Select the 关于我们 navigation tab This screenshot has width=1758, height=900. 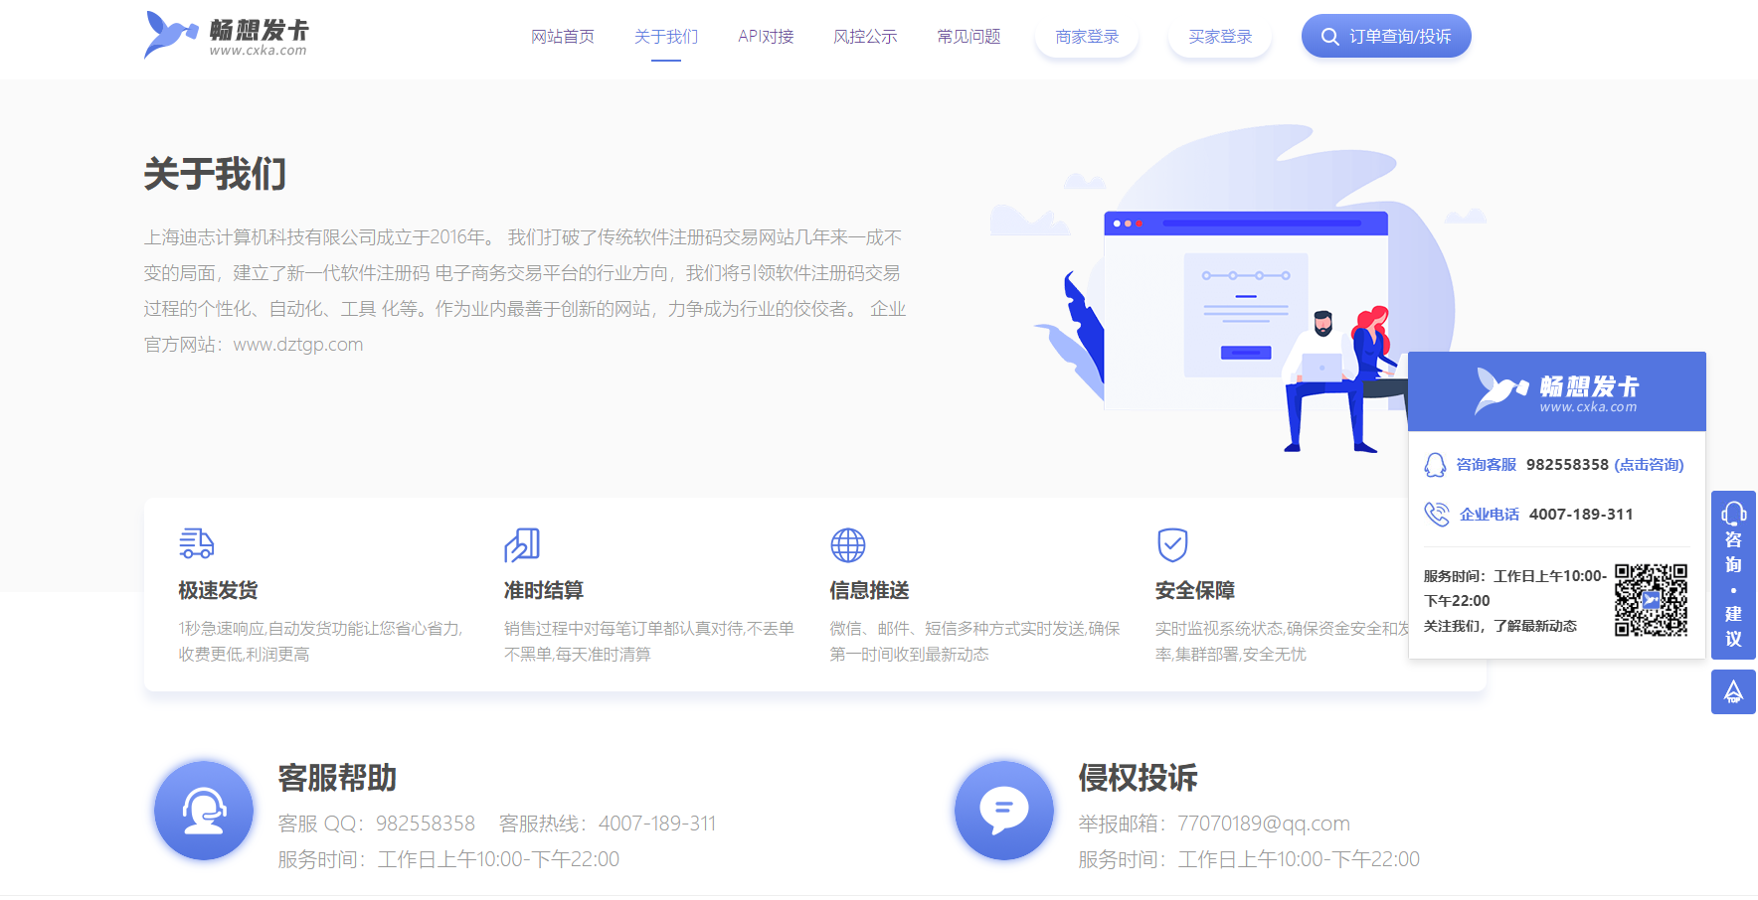pyautogui.click(x=666, y=37)
